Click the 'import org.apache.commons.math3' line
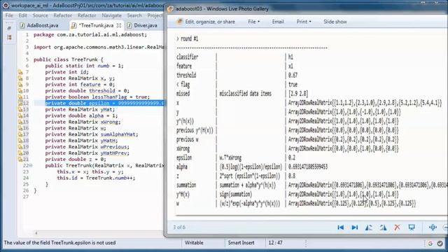 pos(99,47)
